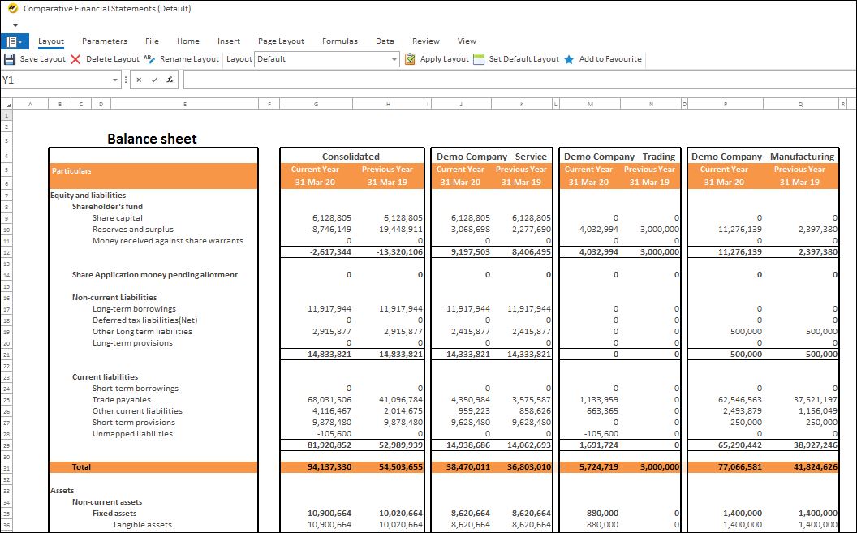Click the Insert Function fx icon

pyautogui.click(x=170, y=80)
